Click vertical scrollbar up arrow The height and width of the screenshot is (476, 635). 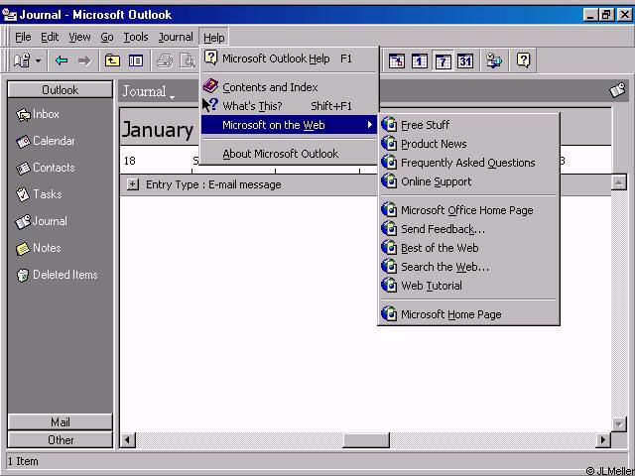(619, 182)
